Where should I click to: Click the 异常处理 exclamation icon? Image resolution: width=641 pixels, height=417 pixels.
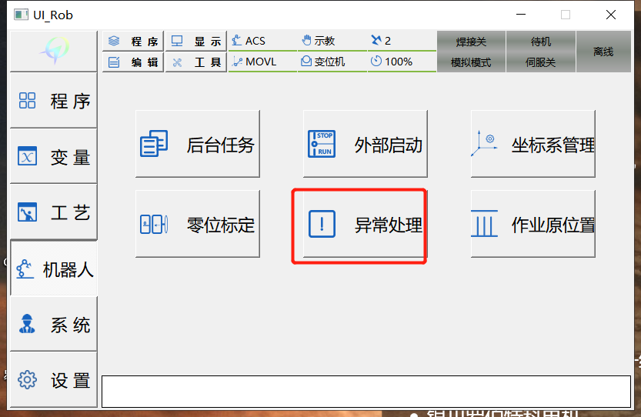point(322,224)
